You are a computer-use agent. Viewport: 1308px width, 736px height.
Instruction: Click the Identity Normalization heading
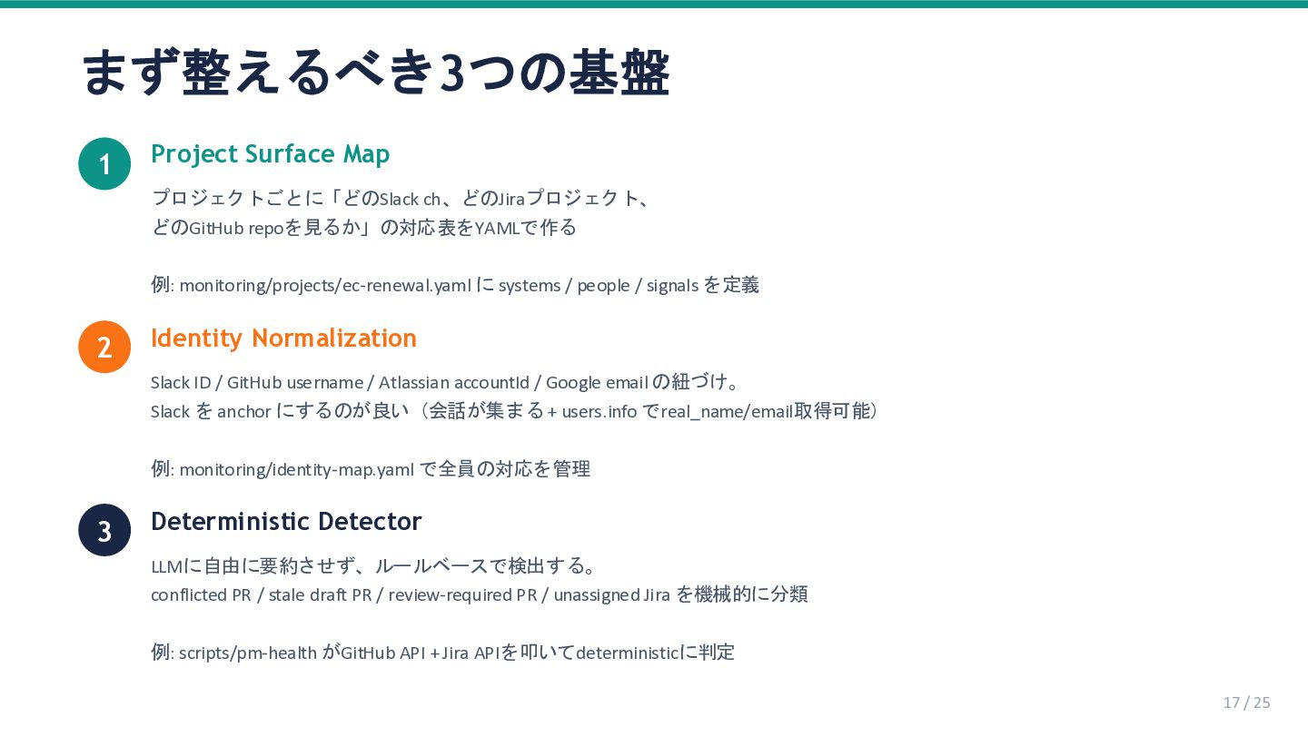point(283,338)
